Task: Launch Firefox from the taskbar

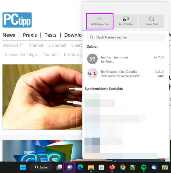Action: 112,167
